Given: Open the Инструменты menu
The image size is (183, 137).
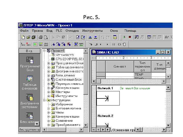Looking at the screenshot, I should 93,31.
